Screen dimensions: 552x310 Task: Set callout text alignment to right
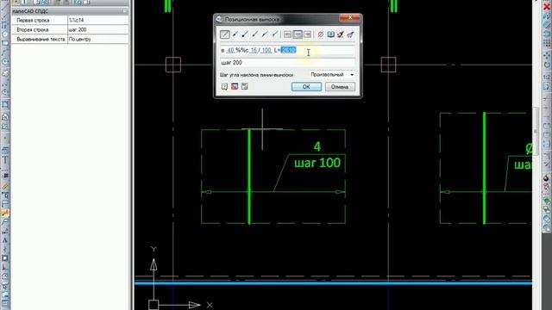point(307,34)
